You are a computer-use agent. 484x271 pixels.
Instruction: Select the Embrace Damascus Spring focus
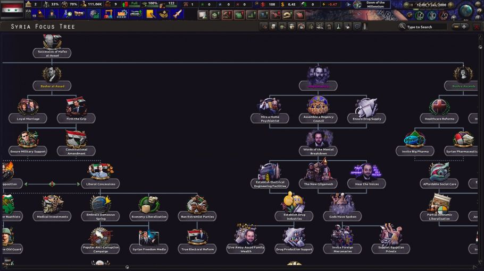pos(101,216)
